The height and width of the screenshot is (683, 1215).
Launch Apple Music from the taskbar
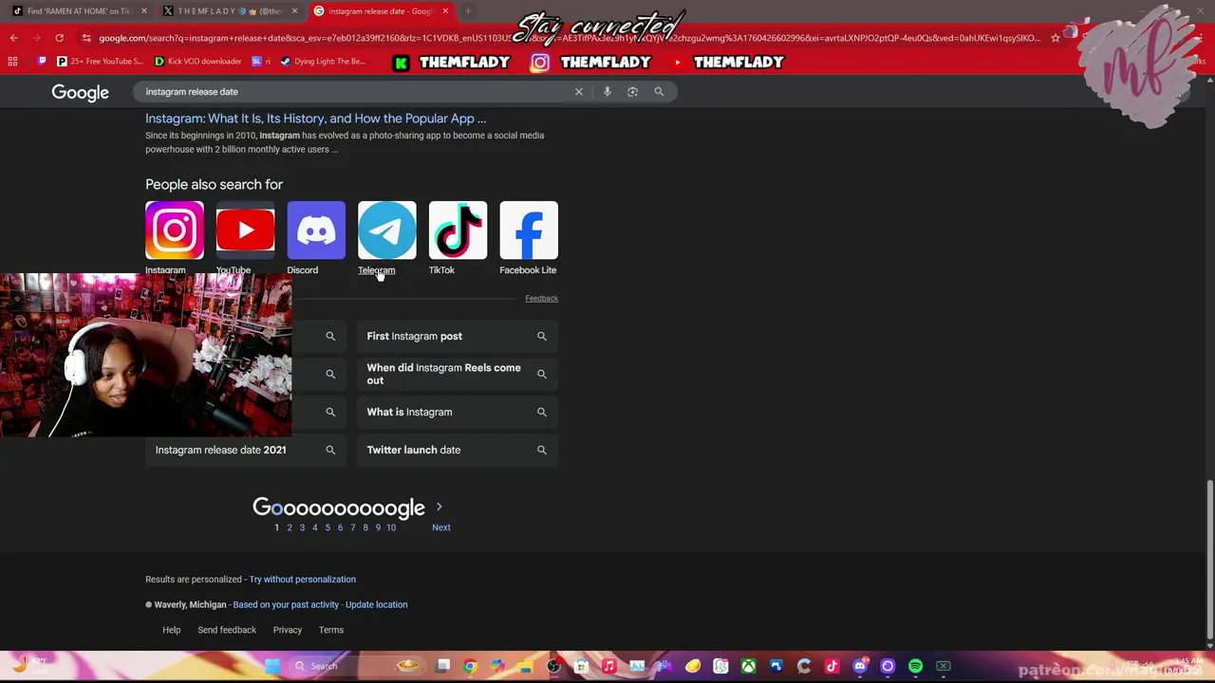608,666
